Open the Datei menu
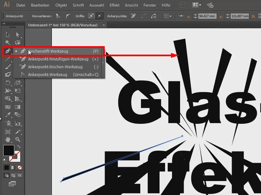Viewport: 261px width, 195px height. (21, 5)
